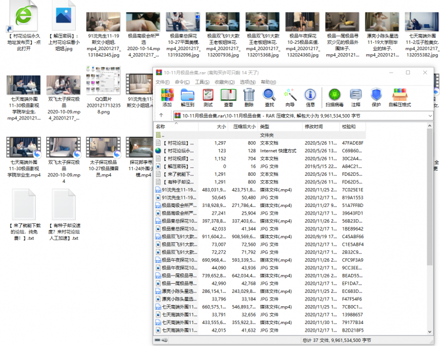Open the 文件(F) menu

pyautogui.click(x=162, y=82)
